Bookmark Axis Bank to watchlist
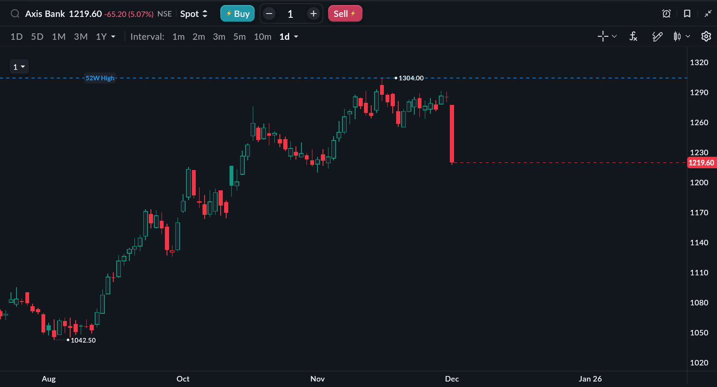Viewport: 717px width, 387px height. tap(687, 14)
